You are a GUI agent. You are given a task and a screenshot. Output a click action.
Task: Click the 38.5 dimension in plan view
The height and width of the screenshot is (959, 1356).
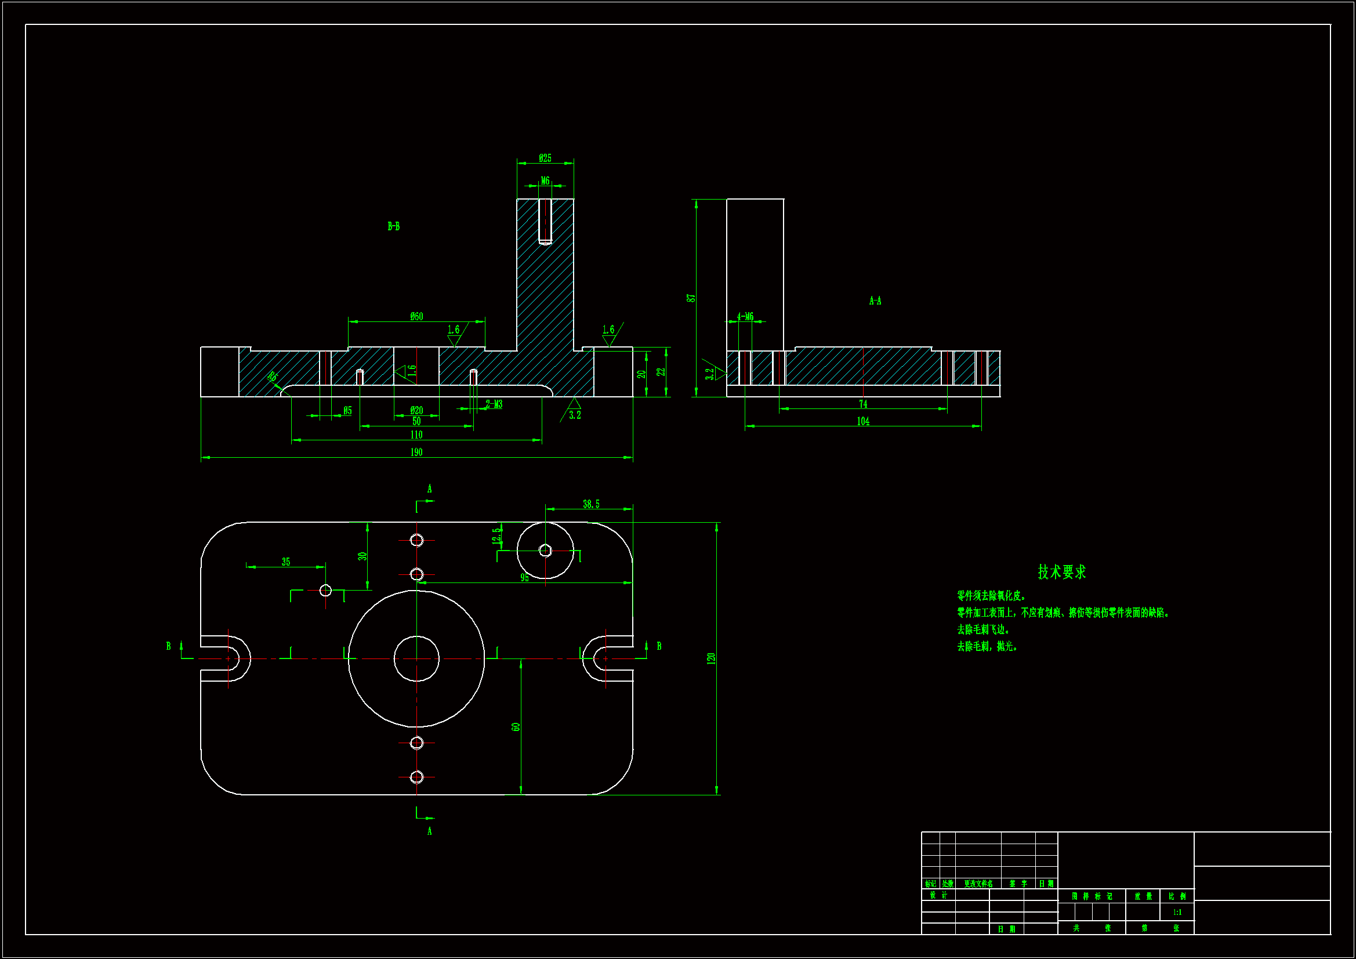coord(590,504)
